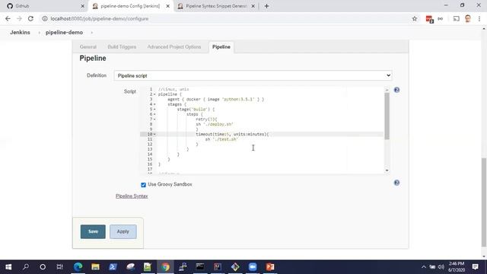Open volume control in system tray

click(441, 267)
